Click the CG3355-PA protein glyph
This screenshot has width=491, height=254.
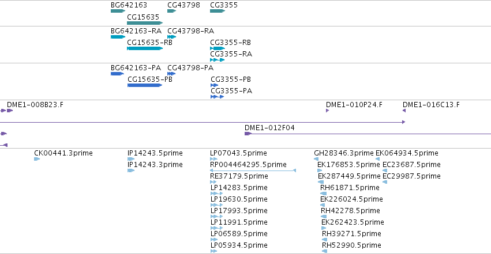point(218,97)
